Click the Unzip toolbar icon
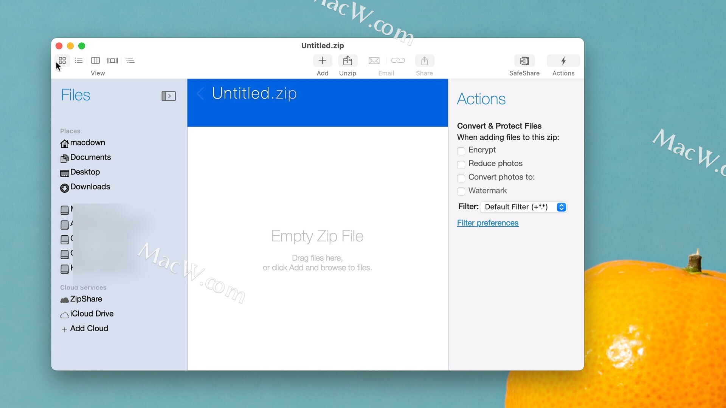The width and height of the screenshot is (726, 408). [x=347, y=61]
